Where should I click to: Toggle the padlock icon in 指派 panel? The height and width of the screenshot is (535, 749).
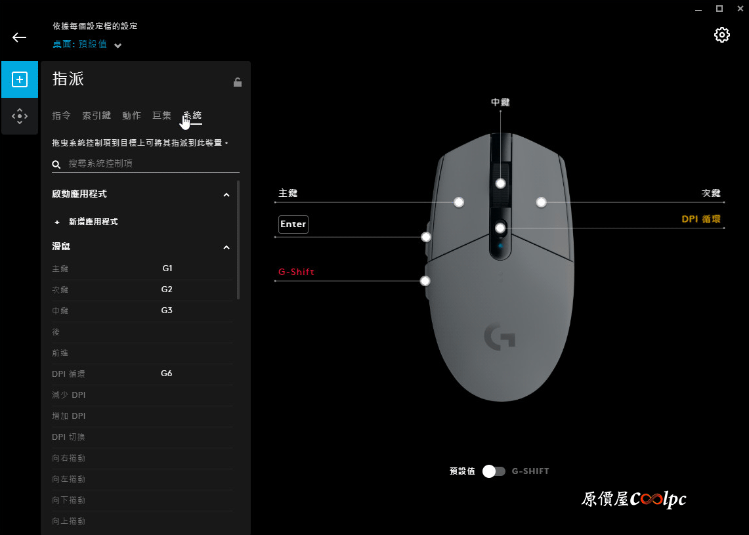click(238, 82)
